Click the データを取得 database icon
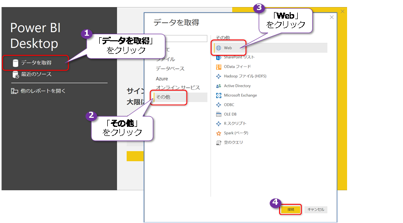 coord(16,63)
